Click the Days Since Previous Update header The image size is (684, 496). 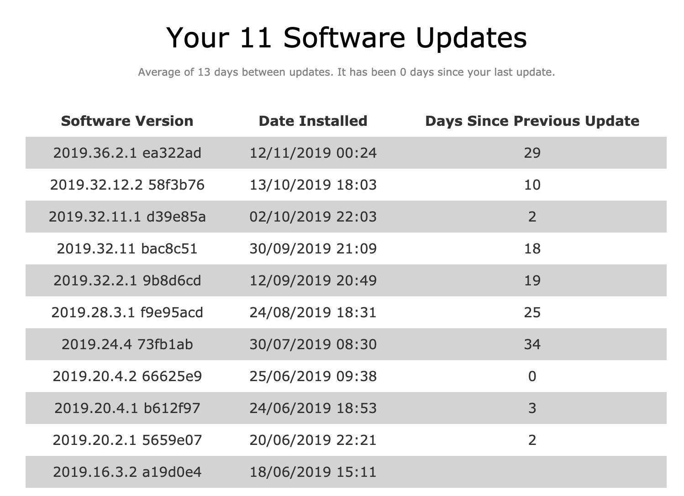point(532,121)
